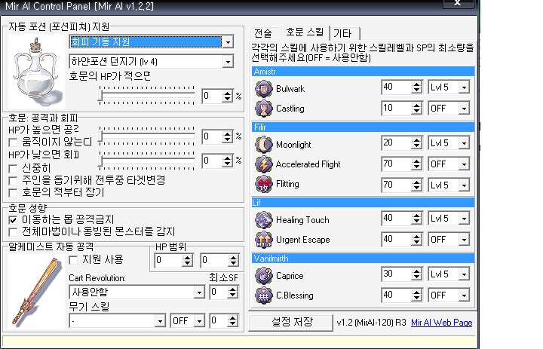Screen dimensions: 543x349
Task: Uncheck the 이동하는 몹 공격금지 checkbox
Action: (x=13, y=219)
